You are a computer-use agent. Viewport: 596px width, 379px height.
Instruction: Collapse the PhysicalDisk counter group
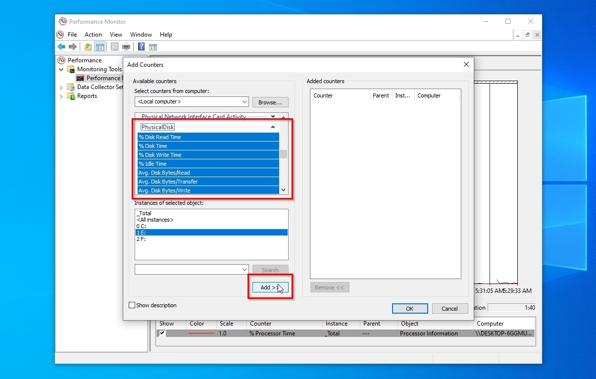pyautogui.click(x=273, y=127)
